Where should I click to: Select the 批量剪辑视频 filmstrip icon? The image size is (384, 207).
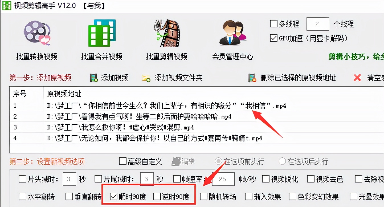[x=167, y=33]
